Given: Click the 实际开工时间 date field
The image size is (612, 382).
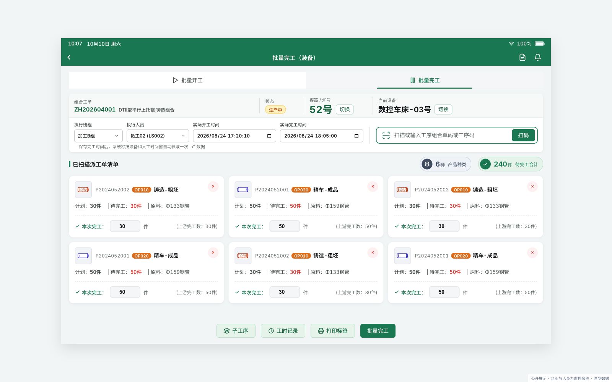Looking at the screenshot, I should 234,136.
